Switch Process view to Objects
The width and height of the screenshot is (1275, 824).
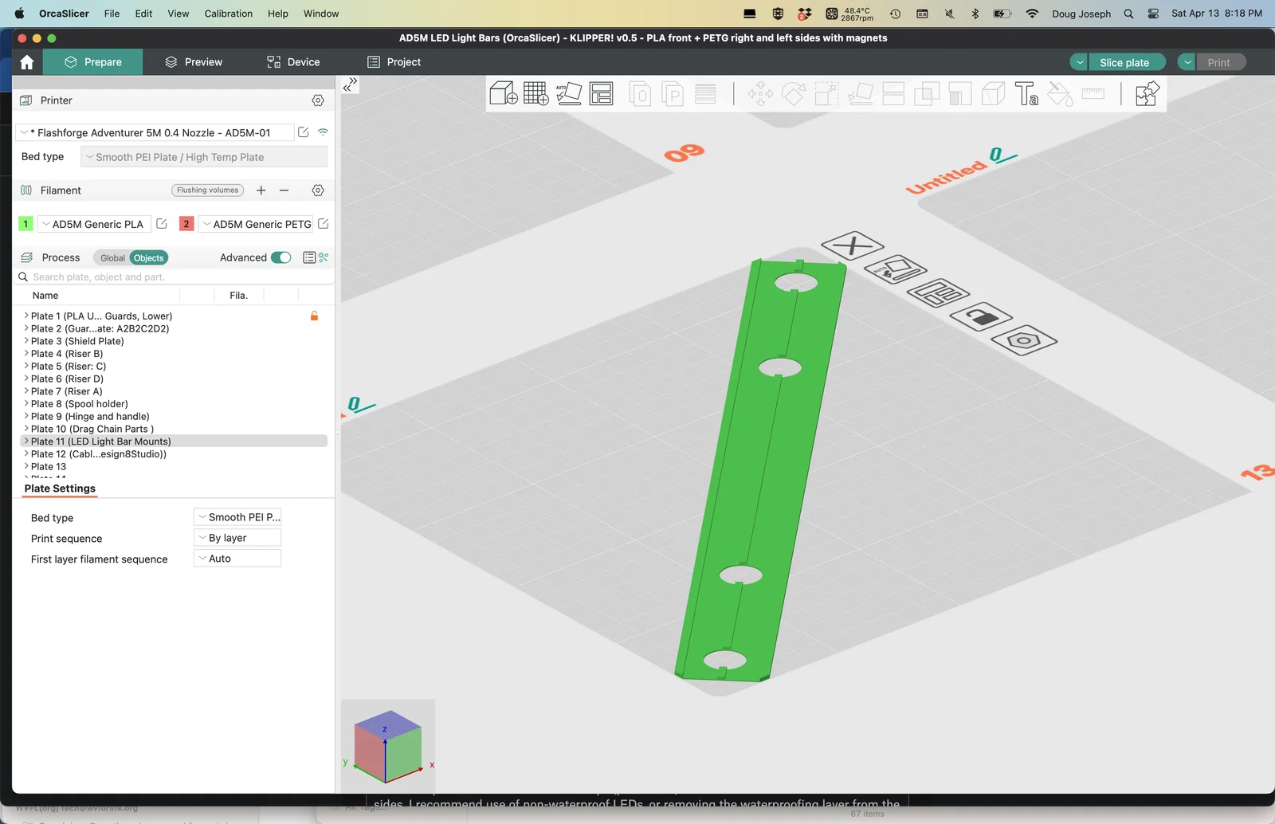(x=149, y=258)
